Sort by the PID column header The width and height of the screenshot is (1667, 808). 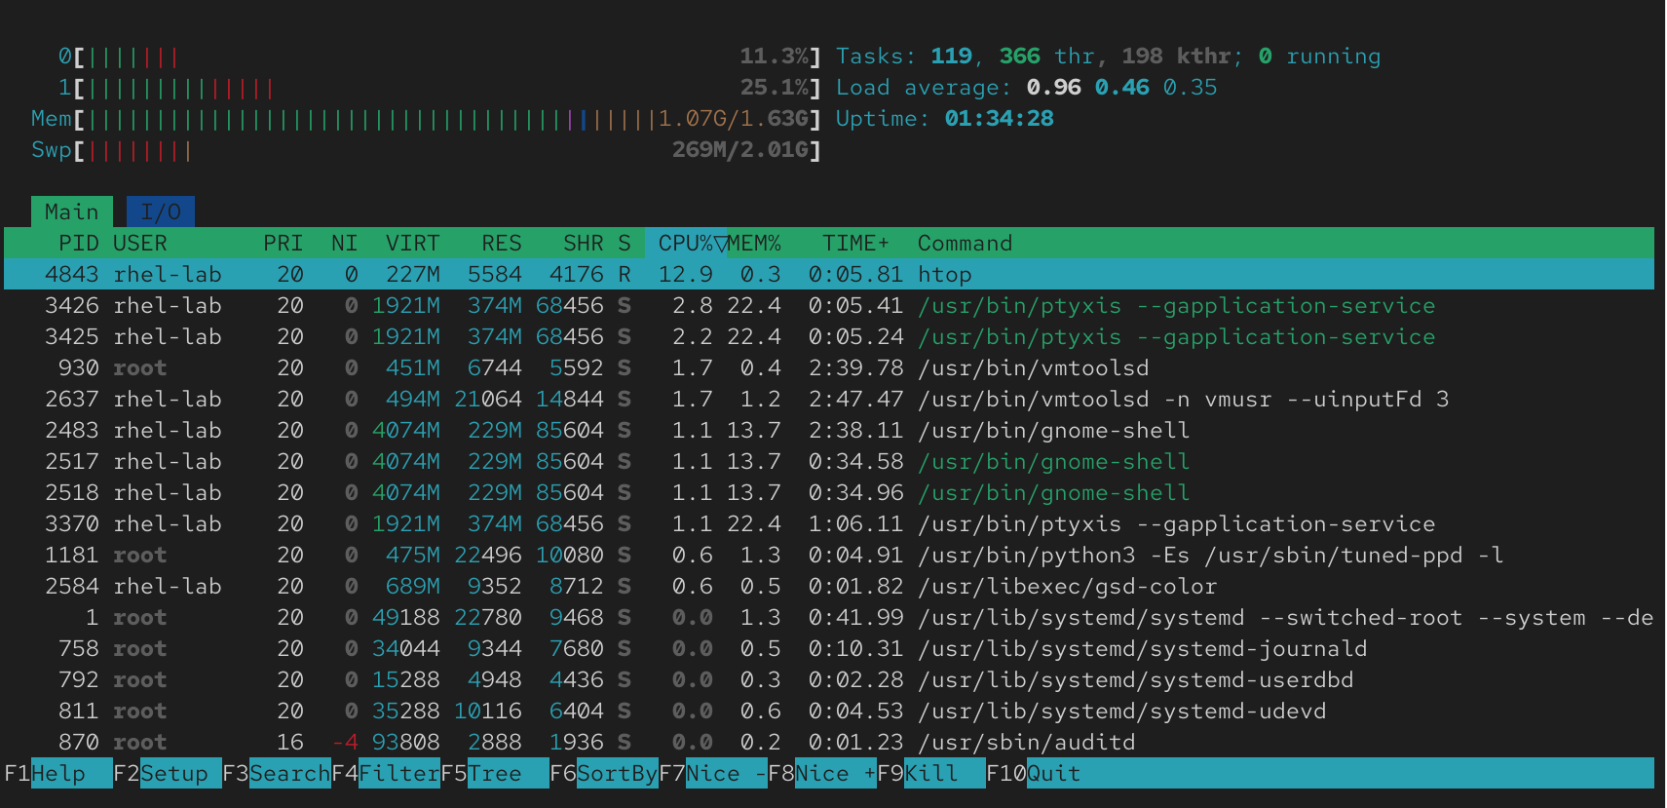pyautogui.click(x=78, y=243)
